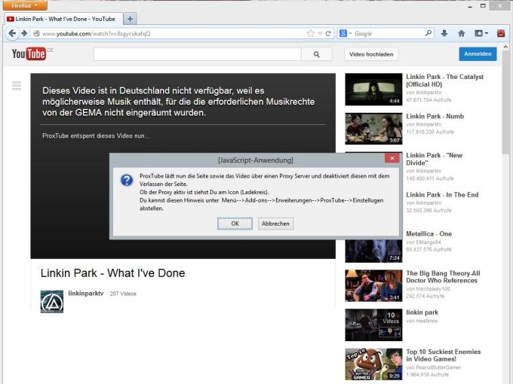Reload the page with the refresh icon
This screenshot has height=384, width=513.
328,33
